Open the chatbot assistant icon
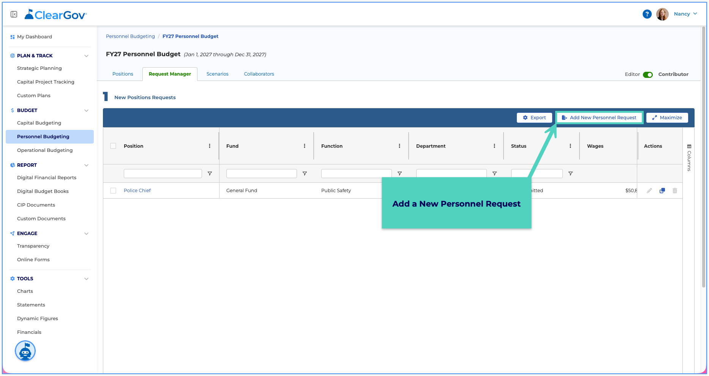Viewport: 709px width, 376px height. [25, 351]
